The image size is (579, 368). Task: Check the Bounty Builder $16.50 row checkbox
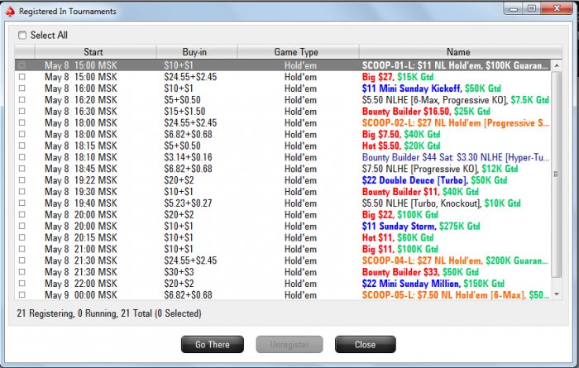[x=22, y=111]
